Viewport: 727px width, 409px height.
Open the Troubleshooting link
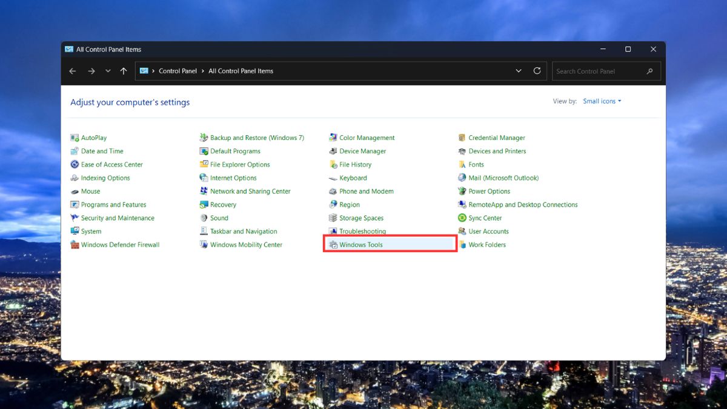[362, 231]
